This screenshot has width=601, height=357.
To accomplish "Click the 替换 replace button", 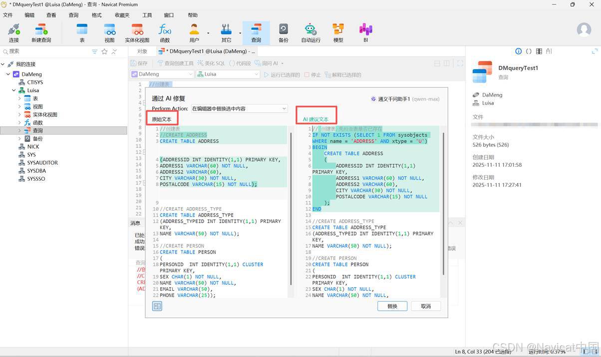I will click(x=392, y=306).
